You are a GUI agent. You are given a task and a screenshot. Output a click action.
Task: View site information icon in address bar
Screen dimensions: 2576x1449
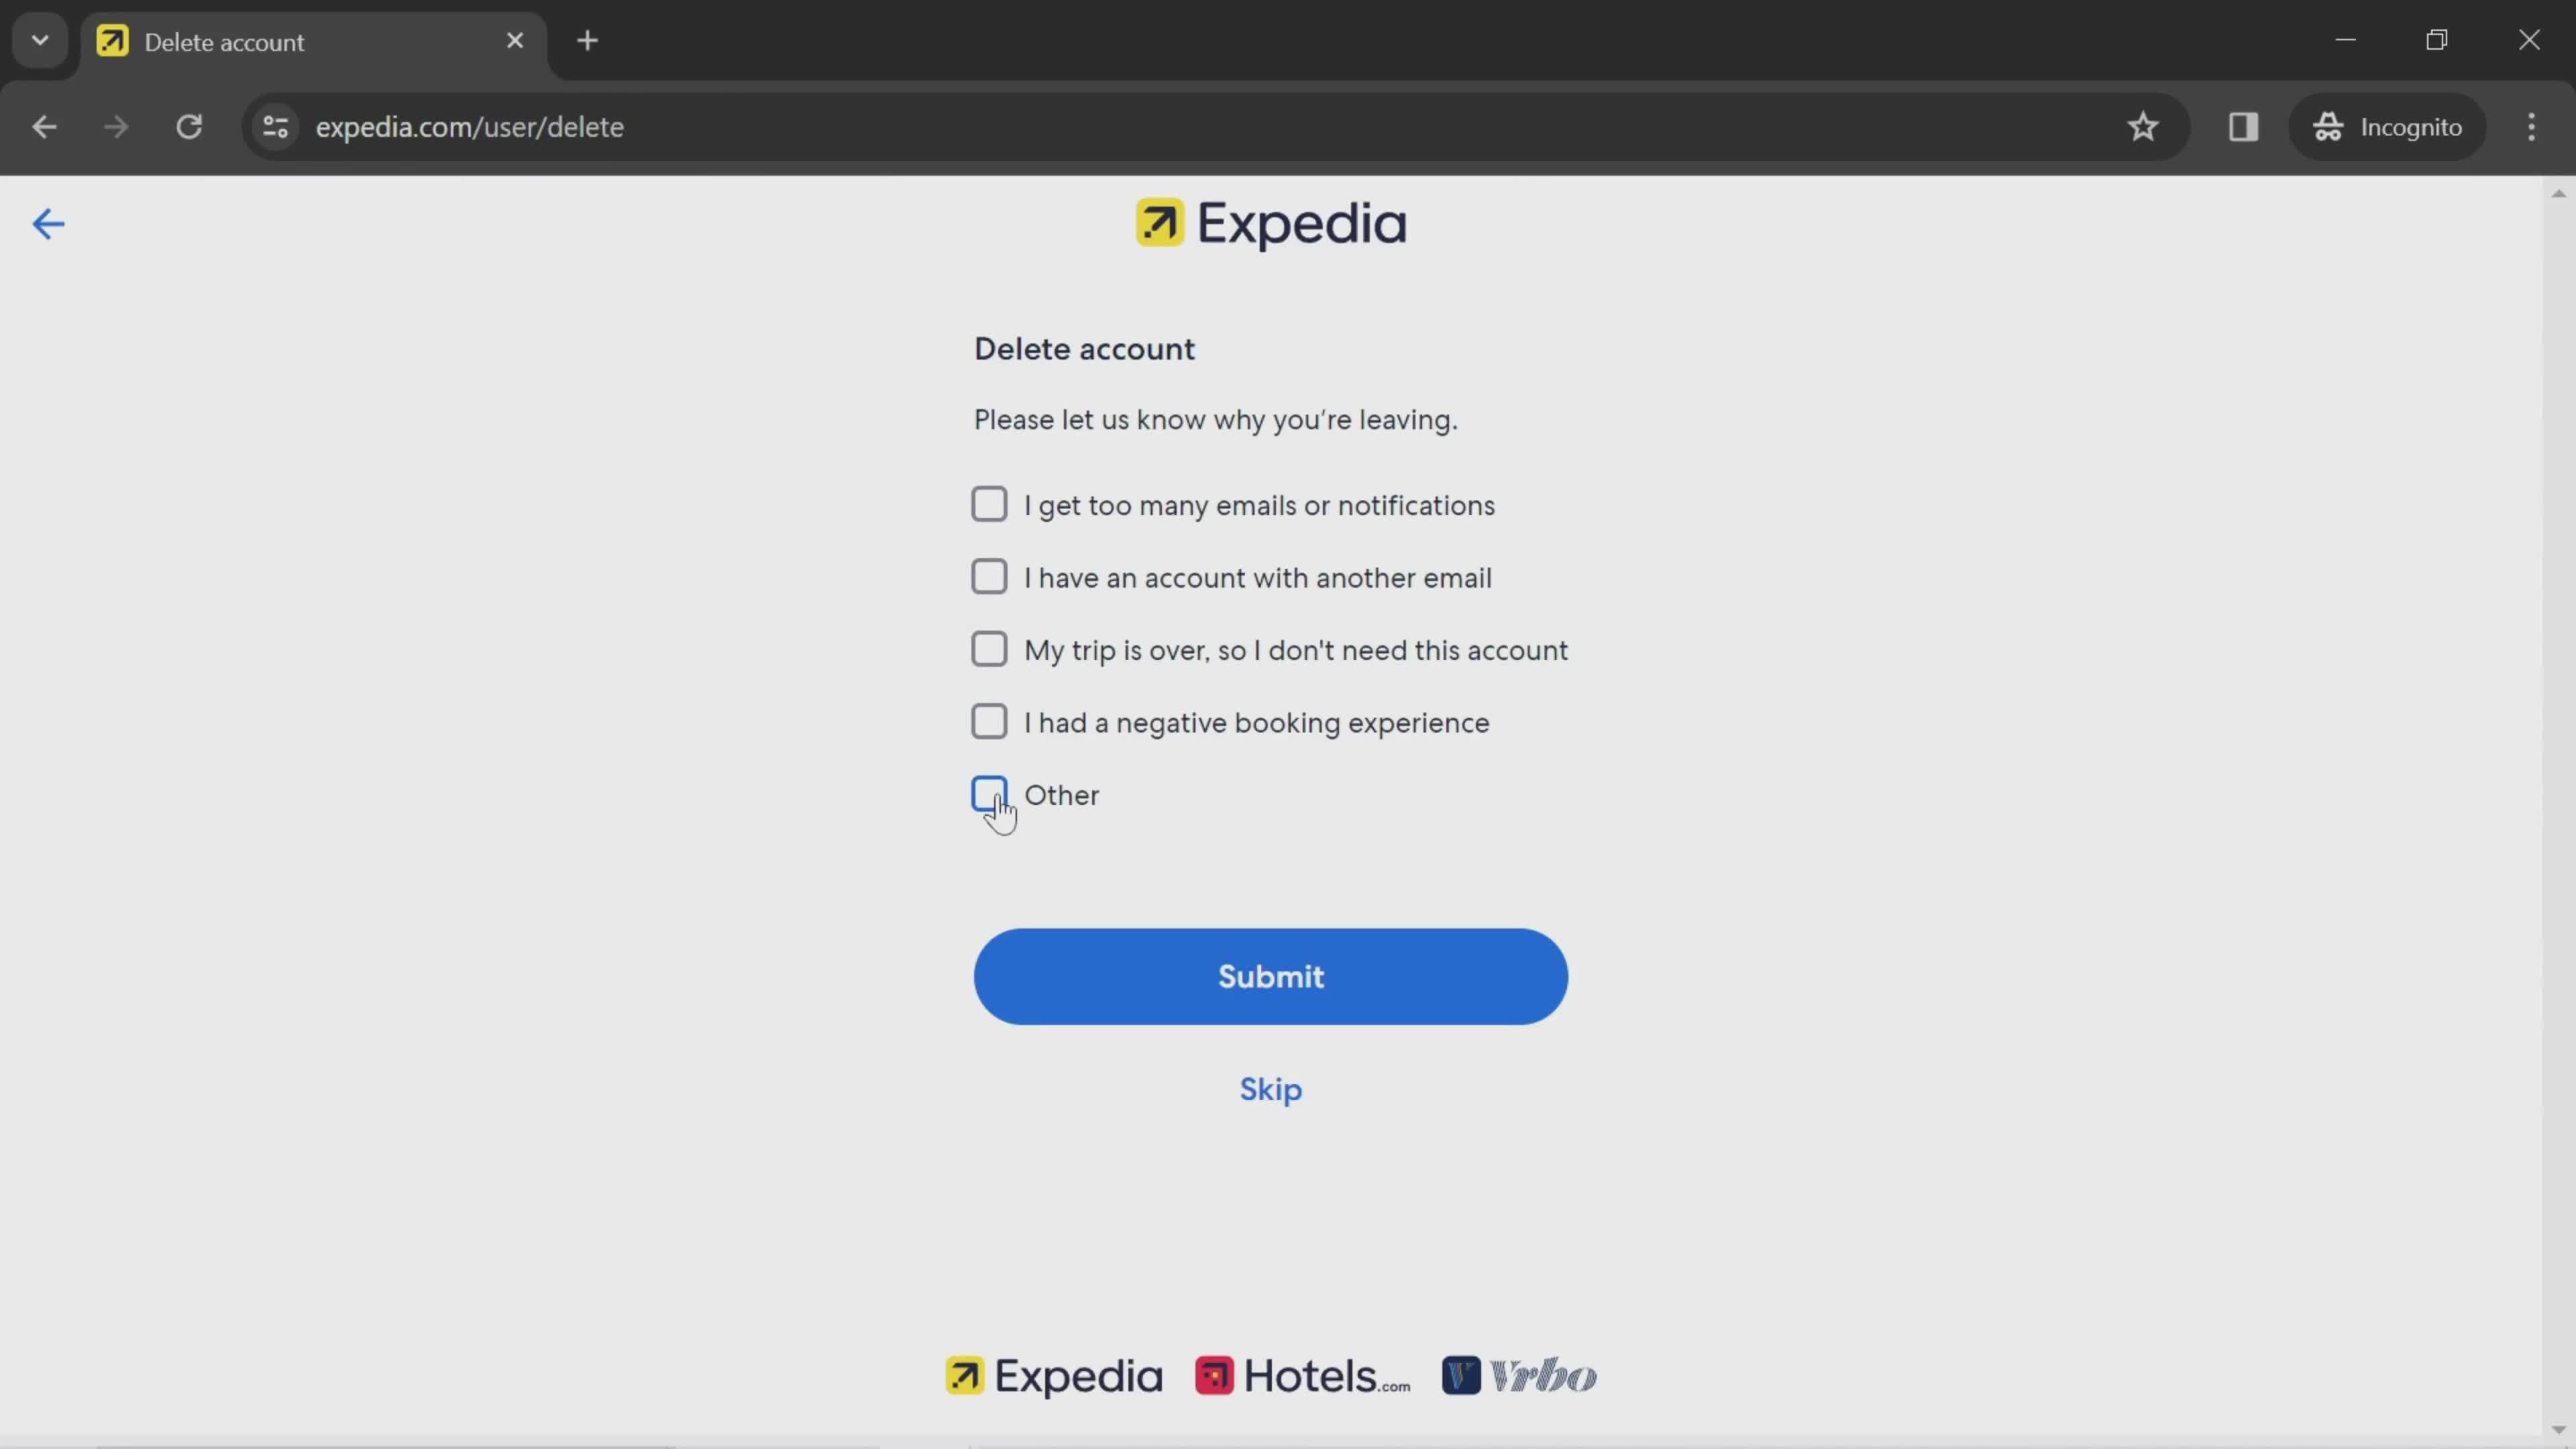point(275,127)
